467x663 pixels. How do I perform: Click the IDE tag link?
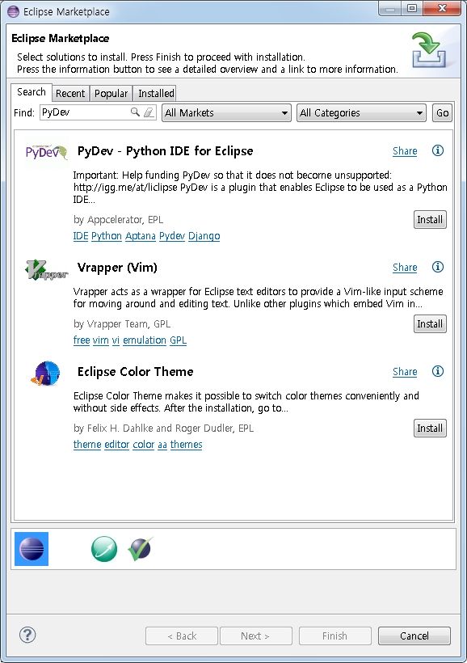(81, 236)
